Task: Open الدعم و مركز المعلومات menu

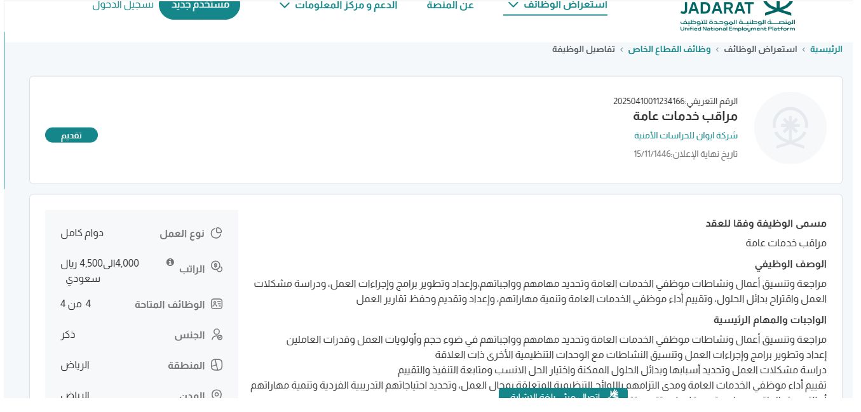Action: point(338,6)
